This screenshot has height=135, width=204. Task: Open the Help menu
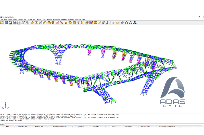(84, 19)
